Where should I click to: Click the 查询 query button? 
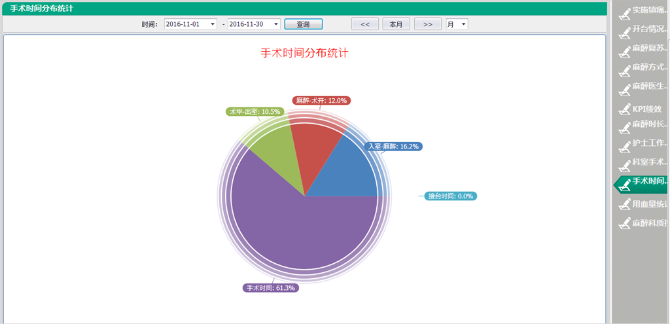(303, 24)
